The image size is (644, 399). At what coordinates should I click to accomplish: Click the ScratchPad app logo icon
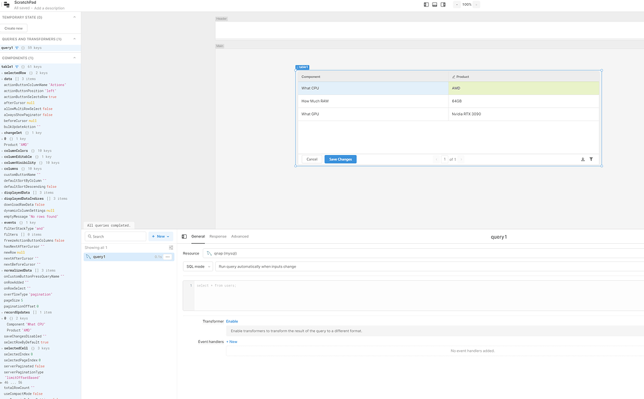pos(7,4)
